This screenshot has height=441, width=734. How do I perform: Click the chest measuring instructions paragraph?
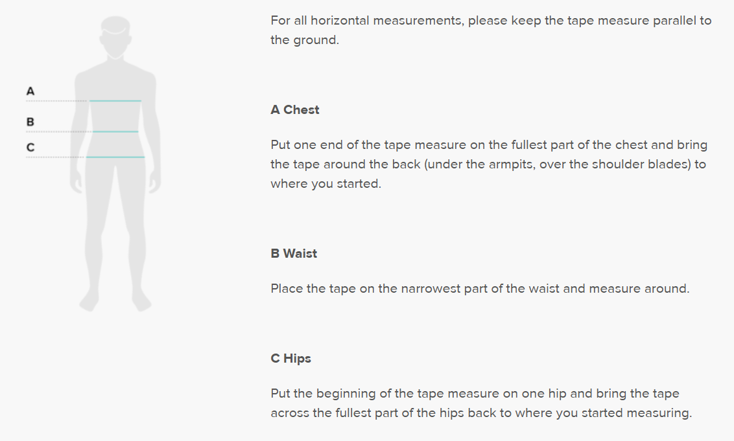489,164
